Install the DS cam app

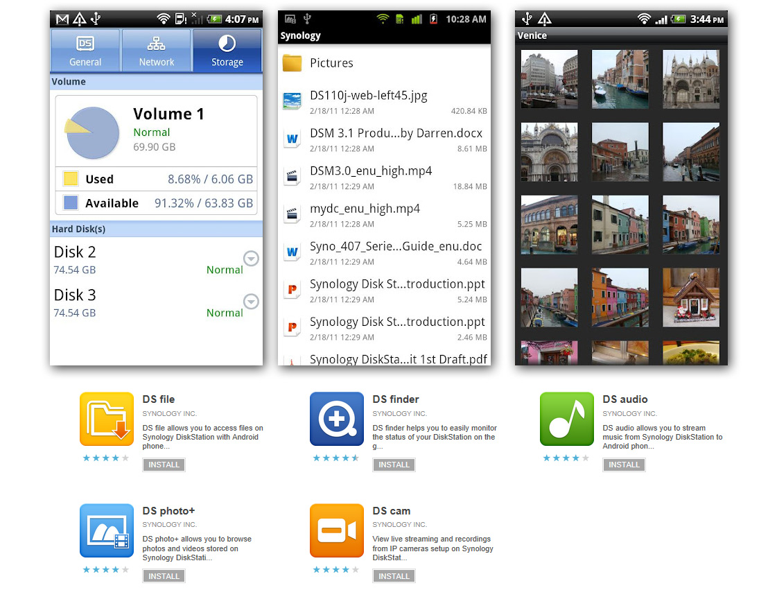[x=394, y=576]
